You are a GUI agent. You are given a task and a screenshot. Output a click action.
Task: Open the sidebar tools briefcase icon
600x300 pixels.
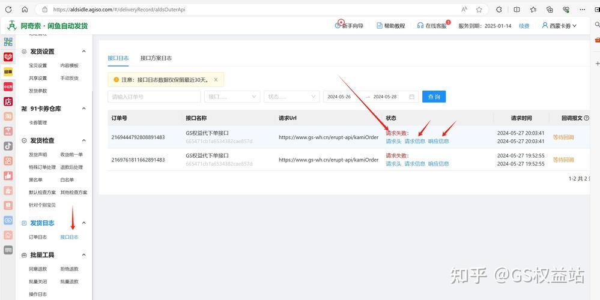click(597, 40)
